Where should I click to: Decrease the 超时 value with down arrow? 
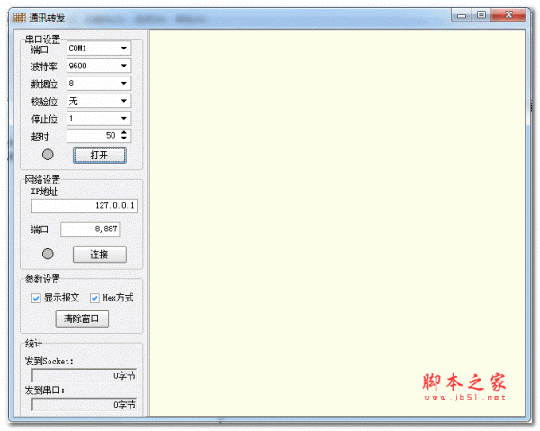pyautogui.click(x=124, y=138)
